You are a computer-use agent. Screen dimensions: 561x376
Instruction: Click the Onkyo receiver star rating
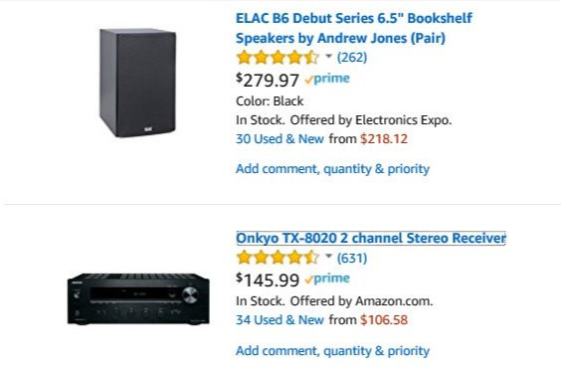(278, 258)
